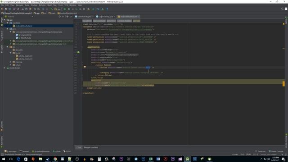
Task: Click the Cut scissors toolbar icon
Action: click(22, 9)
